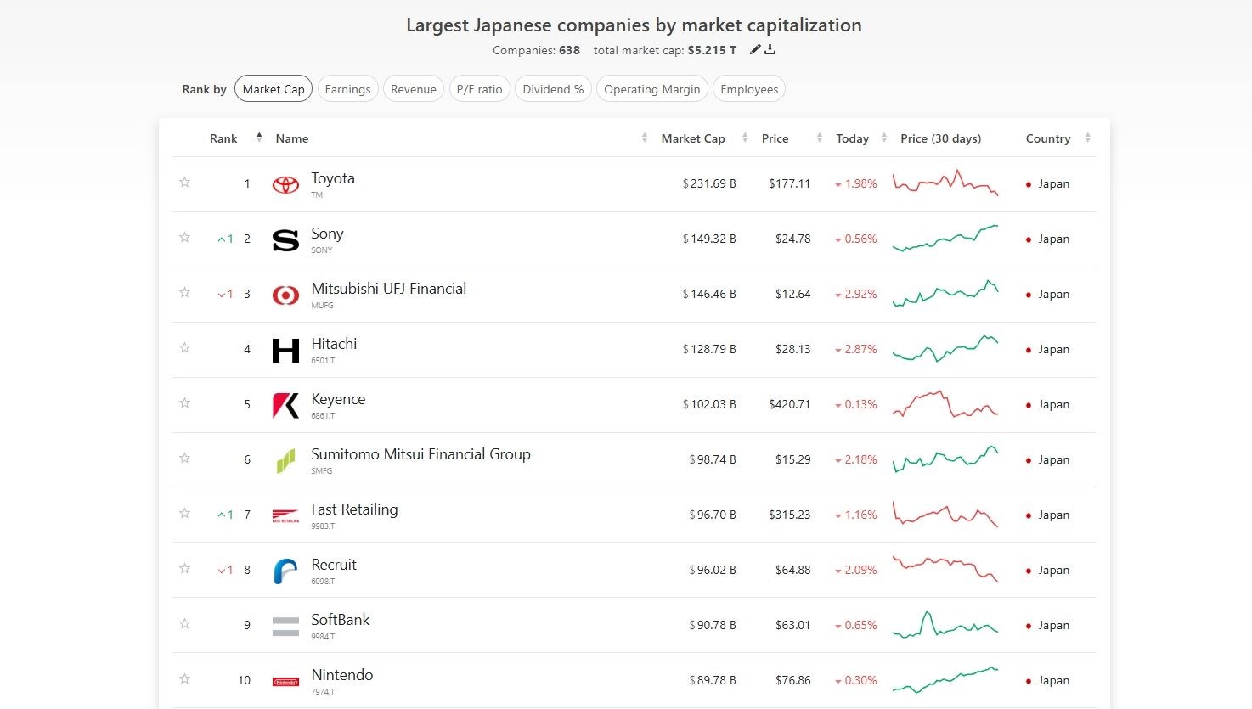Click the pencil edit icon beside total market cap
This screenshot has height=709, width=1252.
point(755,50)
